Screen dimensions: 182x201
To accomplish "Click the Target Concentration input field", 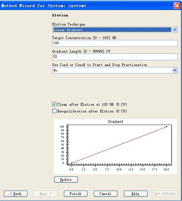I will click(x=115, y=43).
